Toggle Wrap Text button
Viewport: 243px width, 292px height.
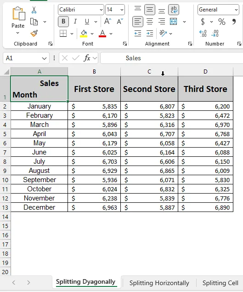(174, 10)
